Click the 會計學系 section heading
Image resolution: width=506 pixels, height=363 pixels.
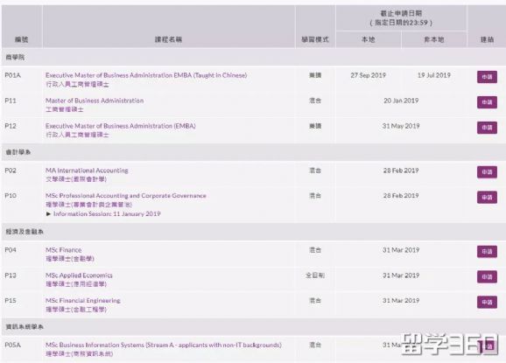point(18,152)
